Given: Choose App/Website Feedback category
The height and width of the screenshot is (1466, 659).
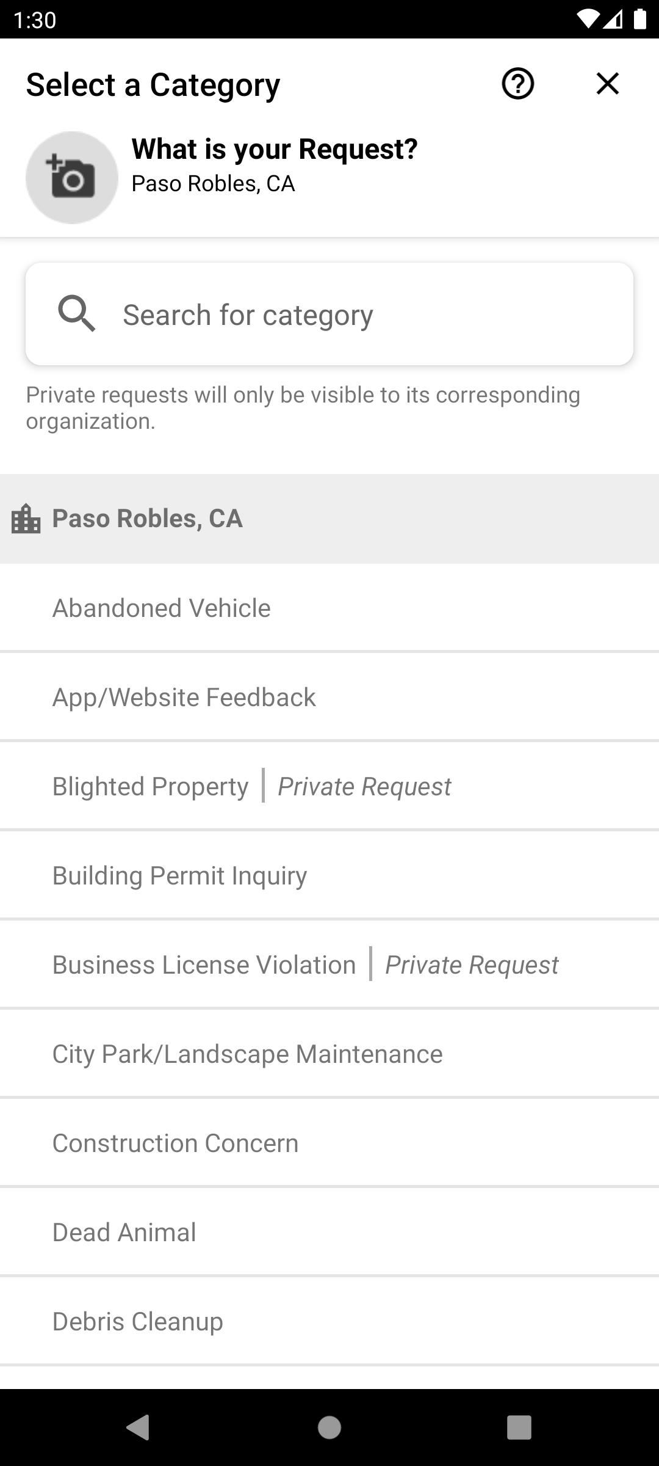Looking at the screenshot, I should [184, 698].
